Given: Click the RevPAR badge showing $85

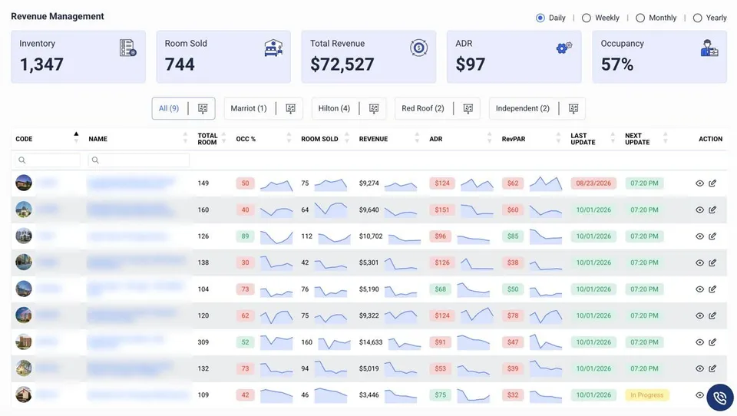Looking at the screenshot, I should coord(513,236).
